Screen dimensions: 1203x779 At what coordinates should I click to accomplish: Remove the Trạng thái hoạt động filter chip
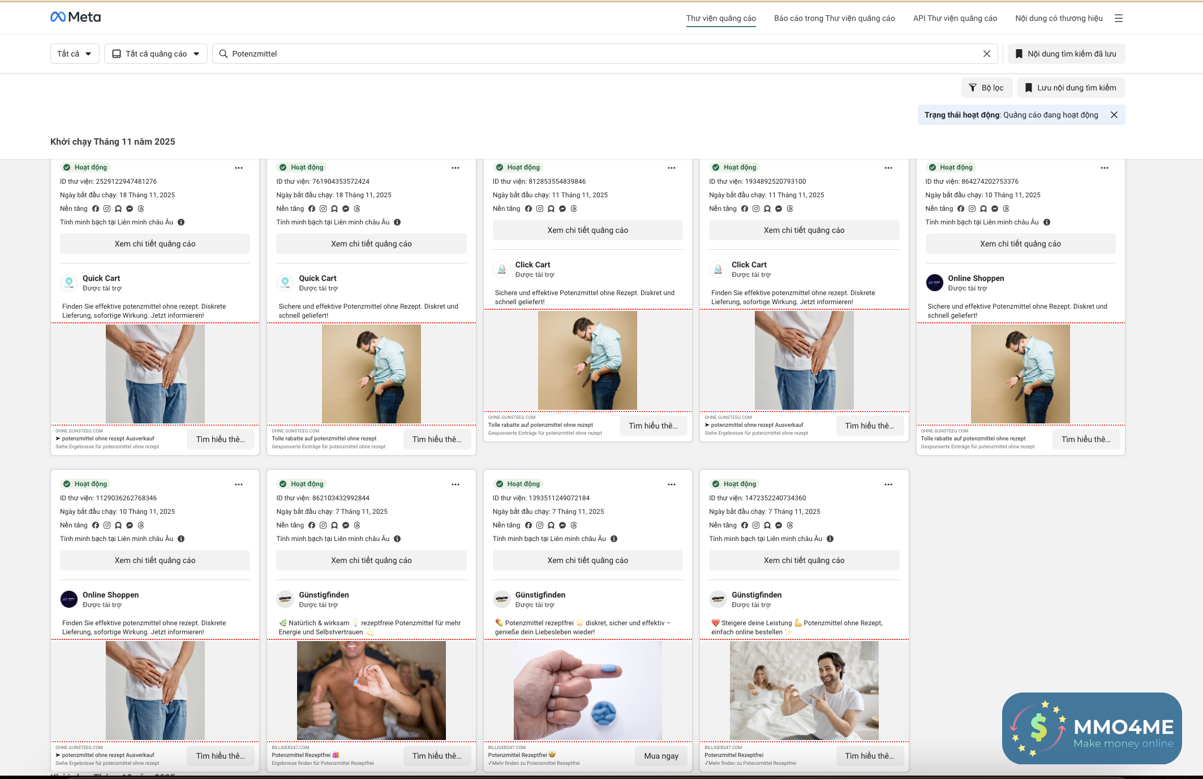point(1114,115)
